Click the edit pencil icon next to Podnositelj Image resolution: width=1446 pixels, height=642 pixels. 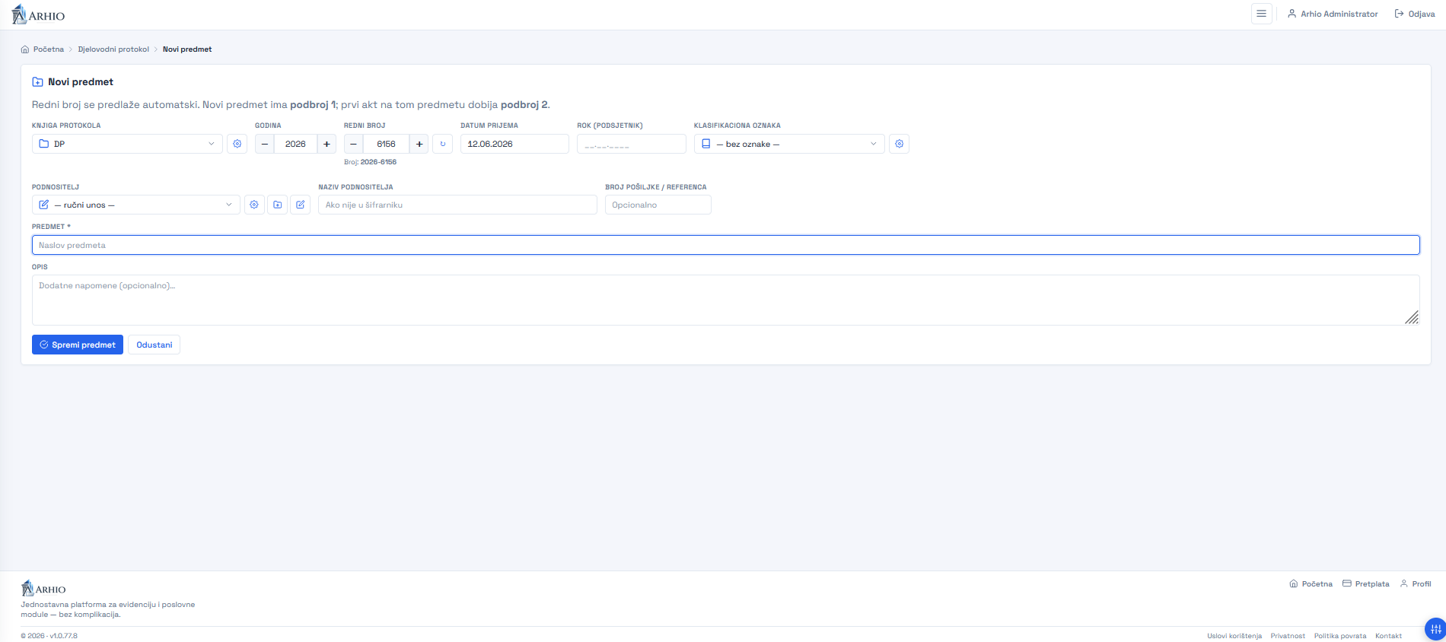301,205
